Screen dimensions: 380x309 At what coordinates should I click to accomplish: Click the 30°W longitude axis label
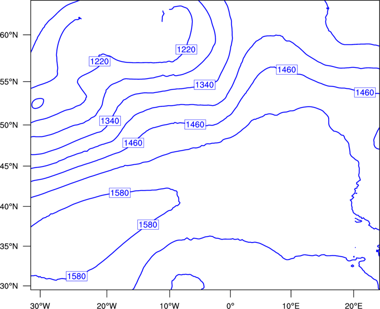click(40, 306)
